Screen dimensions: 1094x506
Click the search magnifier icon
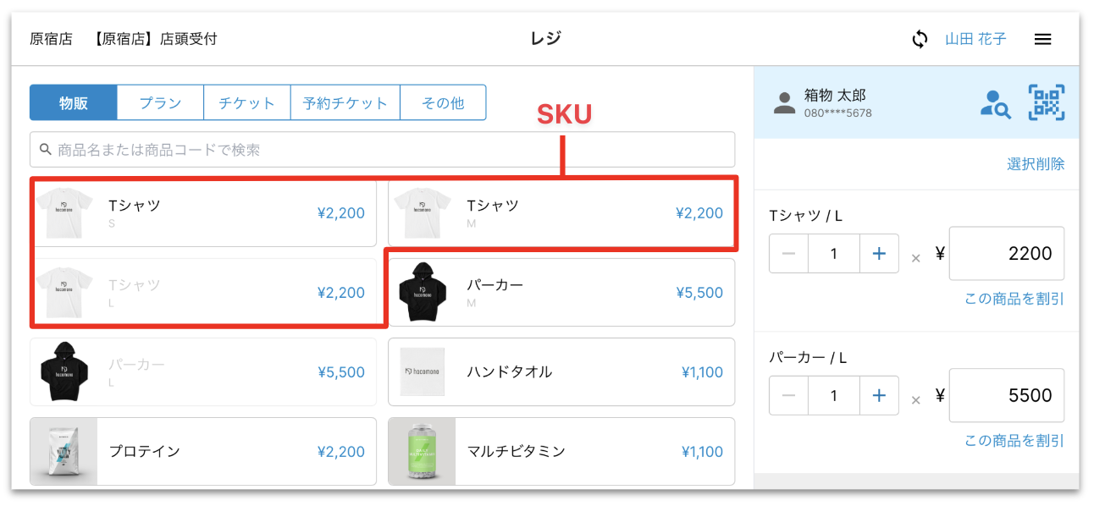coord(46,150)
